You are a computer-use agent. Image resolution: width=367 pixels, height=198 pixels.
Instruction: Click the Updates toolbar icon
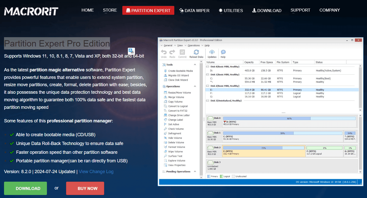click(x=212, y=52)
